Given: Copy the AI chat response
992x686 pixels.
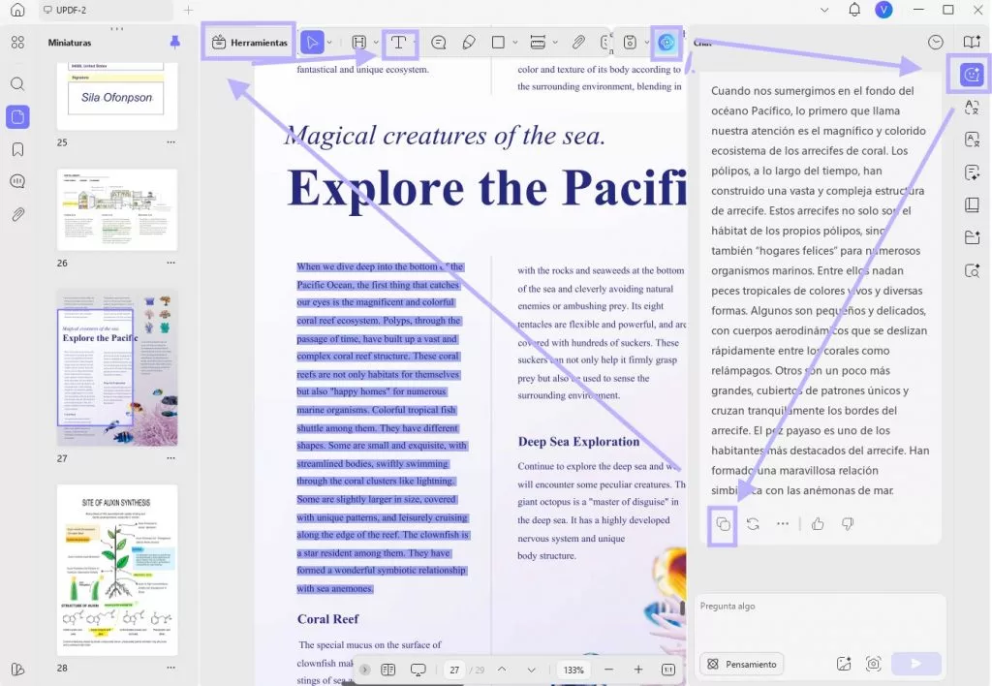Looking at the screenshot, I should [x=723, y=524].
